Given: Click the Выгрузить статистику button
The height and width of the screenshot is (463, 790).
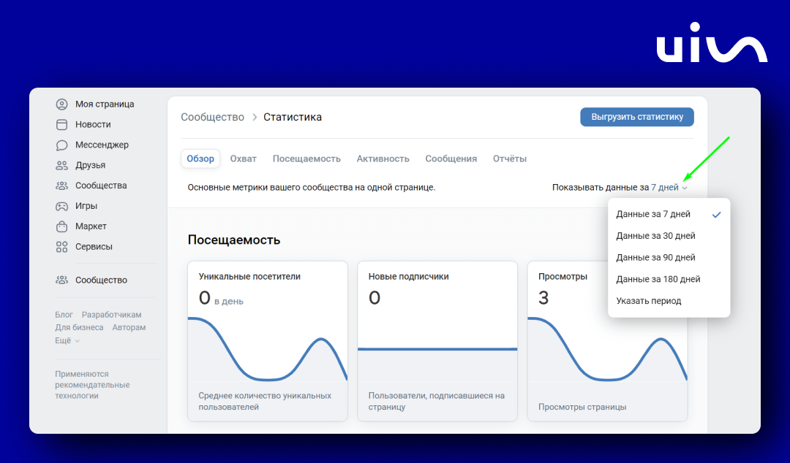Looking at the screenshot, I should tap(637, 117).
